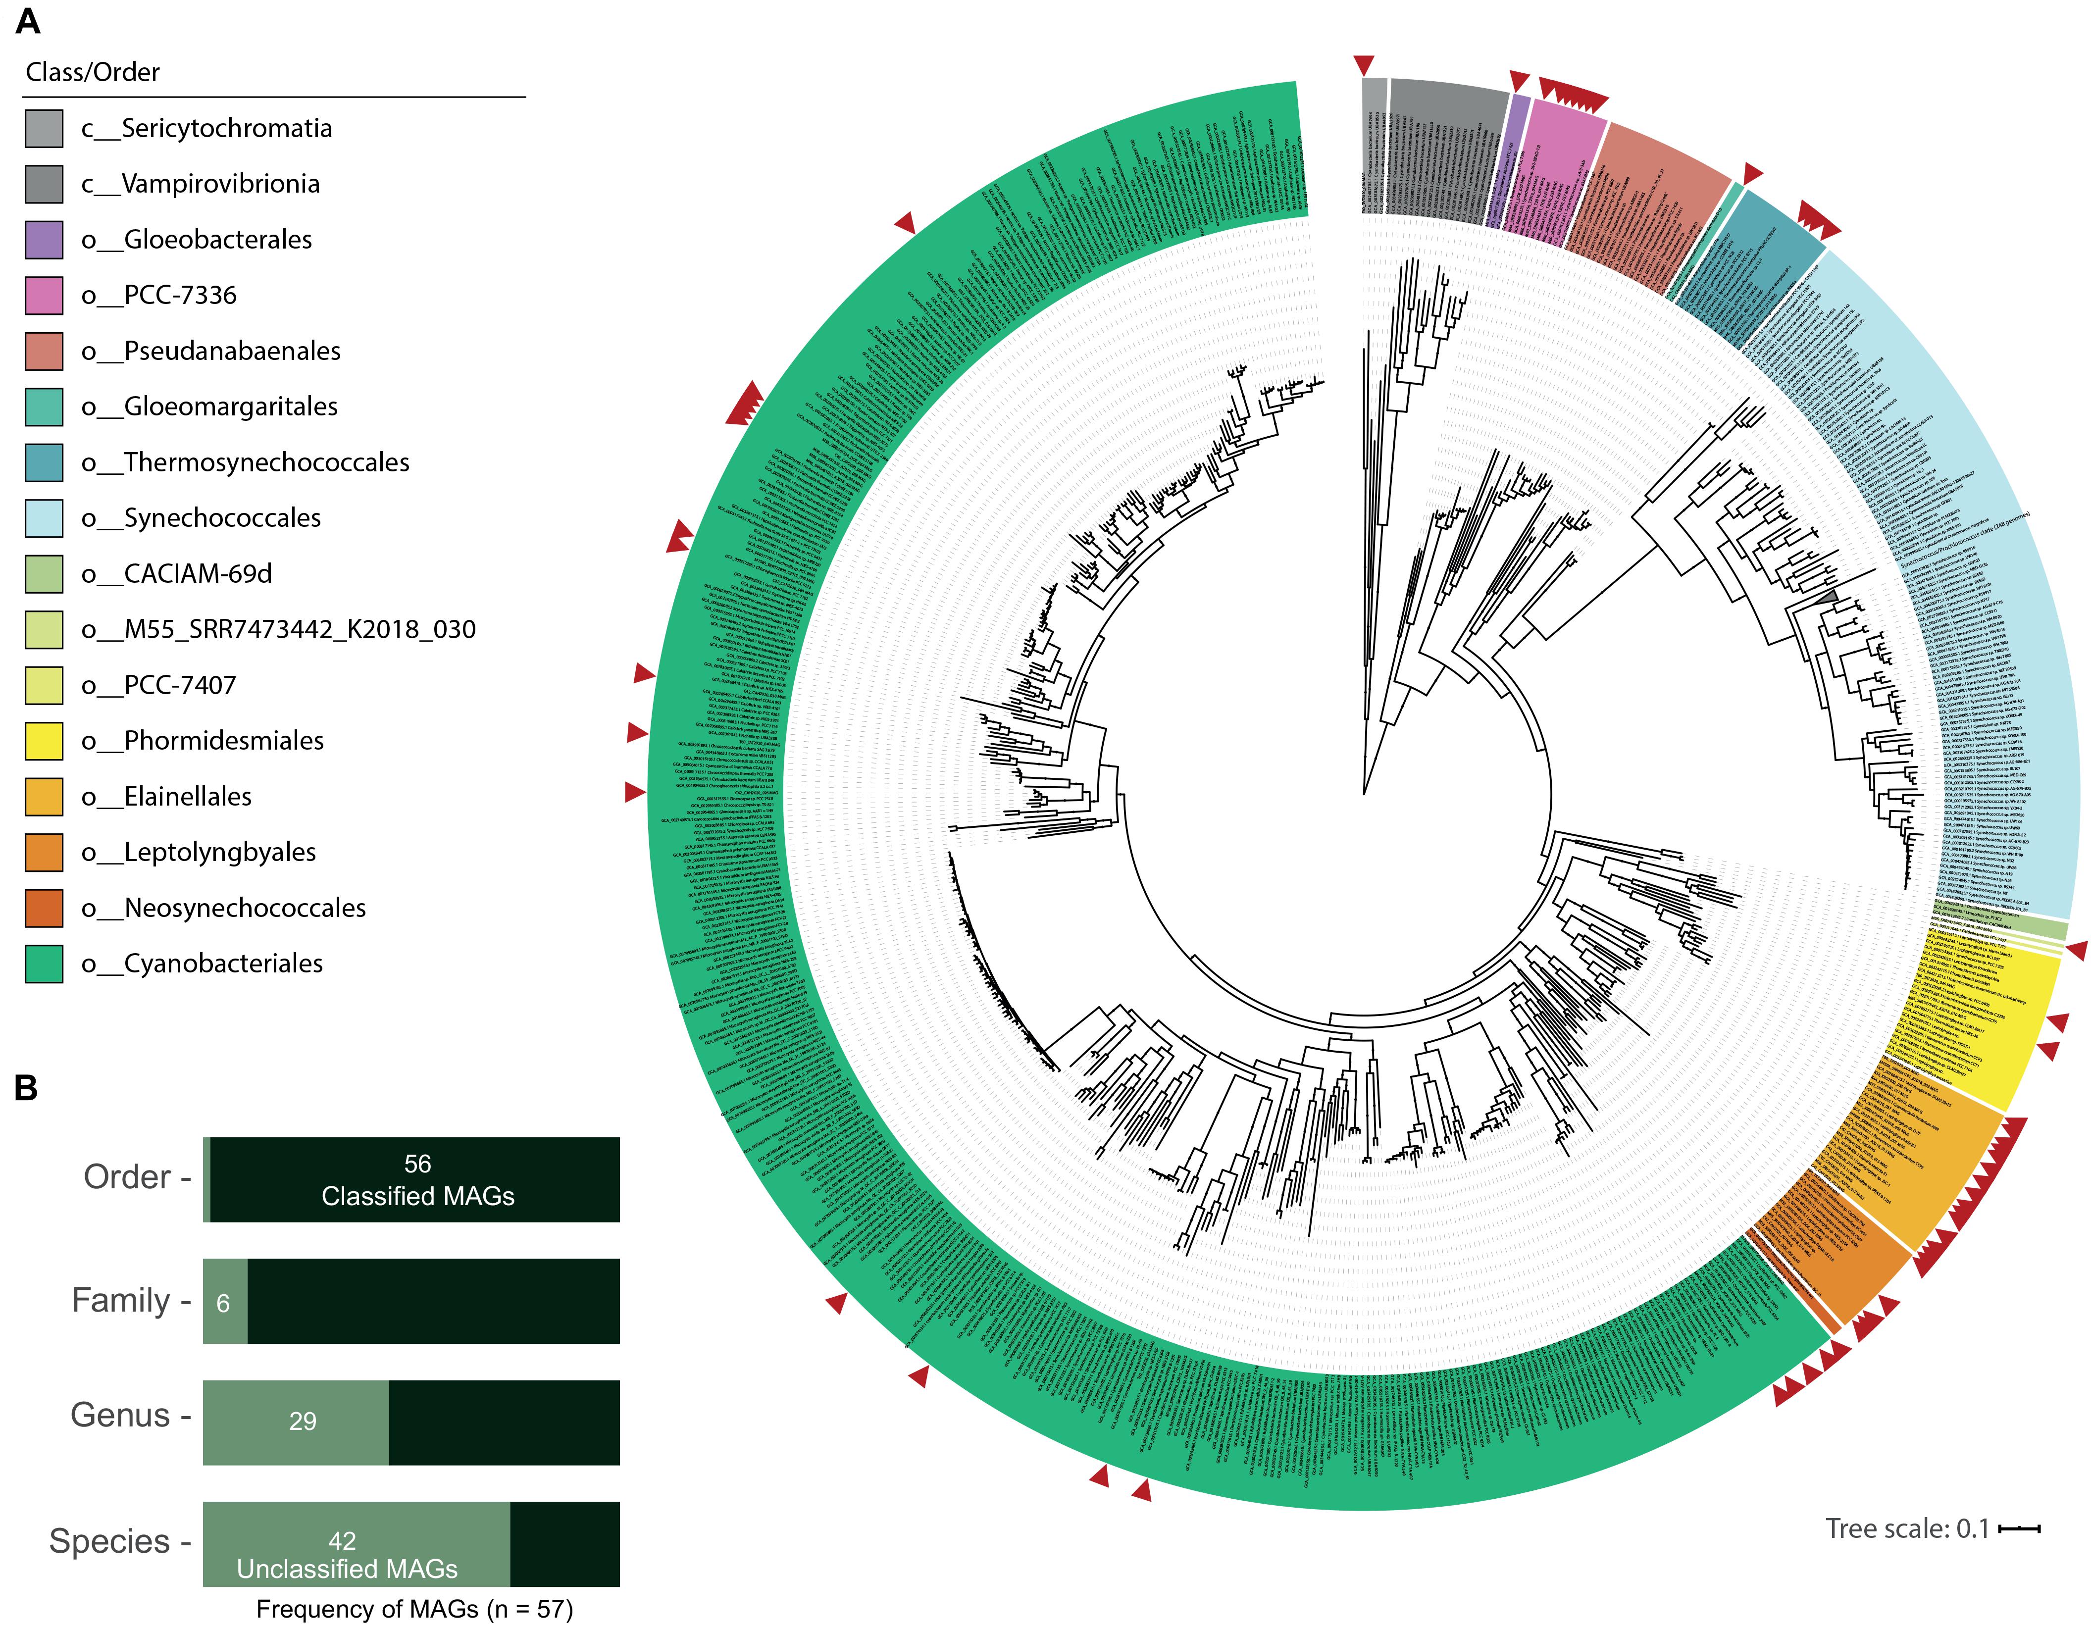Click the 'o__PCC-7407' legend label
Screen dimensions: 2091x1626
tap(159, 685)
